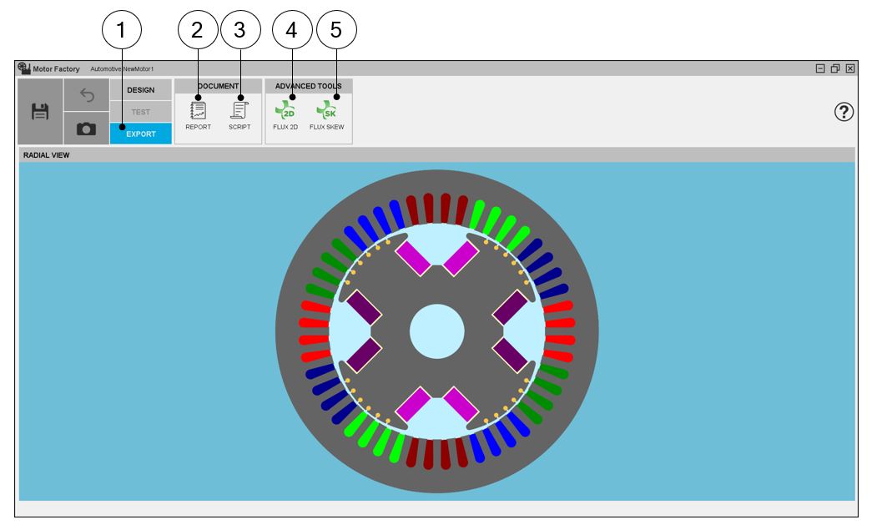Screen dimensions: 887x530
Task: Restore down the Motor Factory window
Action: [x=835, y=68]
